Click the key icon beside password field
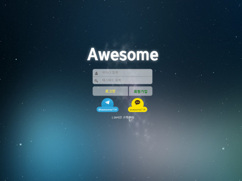This screenshot has height=181, width=242. (96, 81)
